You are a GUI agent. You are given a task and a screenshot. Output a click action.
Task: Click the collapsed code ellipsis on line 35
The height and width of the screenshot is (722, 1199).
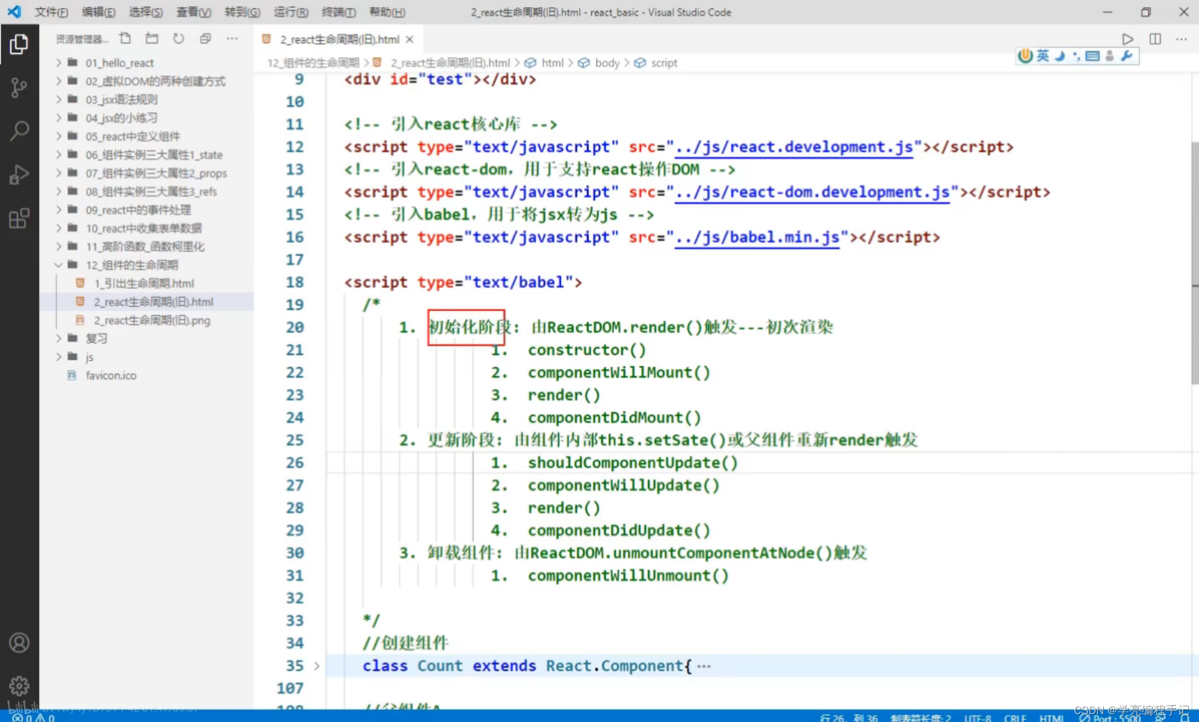[x=704, y=666]
